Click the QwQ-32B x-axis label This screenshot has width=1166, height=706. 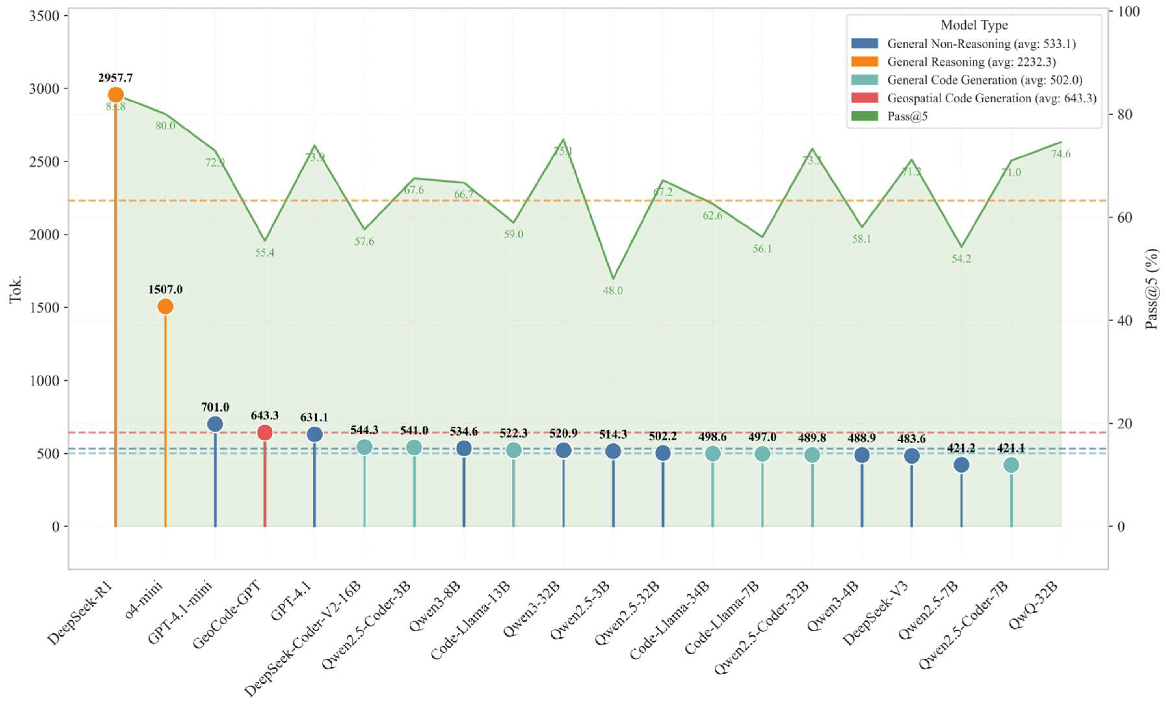(1033, 605)
